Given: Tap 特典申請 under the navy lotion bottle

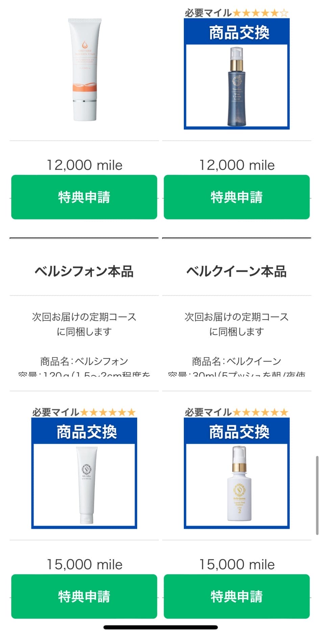Looking at the screenshot, I should 237,197.
